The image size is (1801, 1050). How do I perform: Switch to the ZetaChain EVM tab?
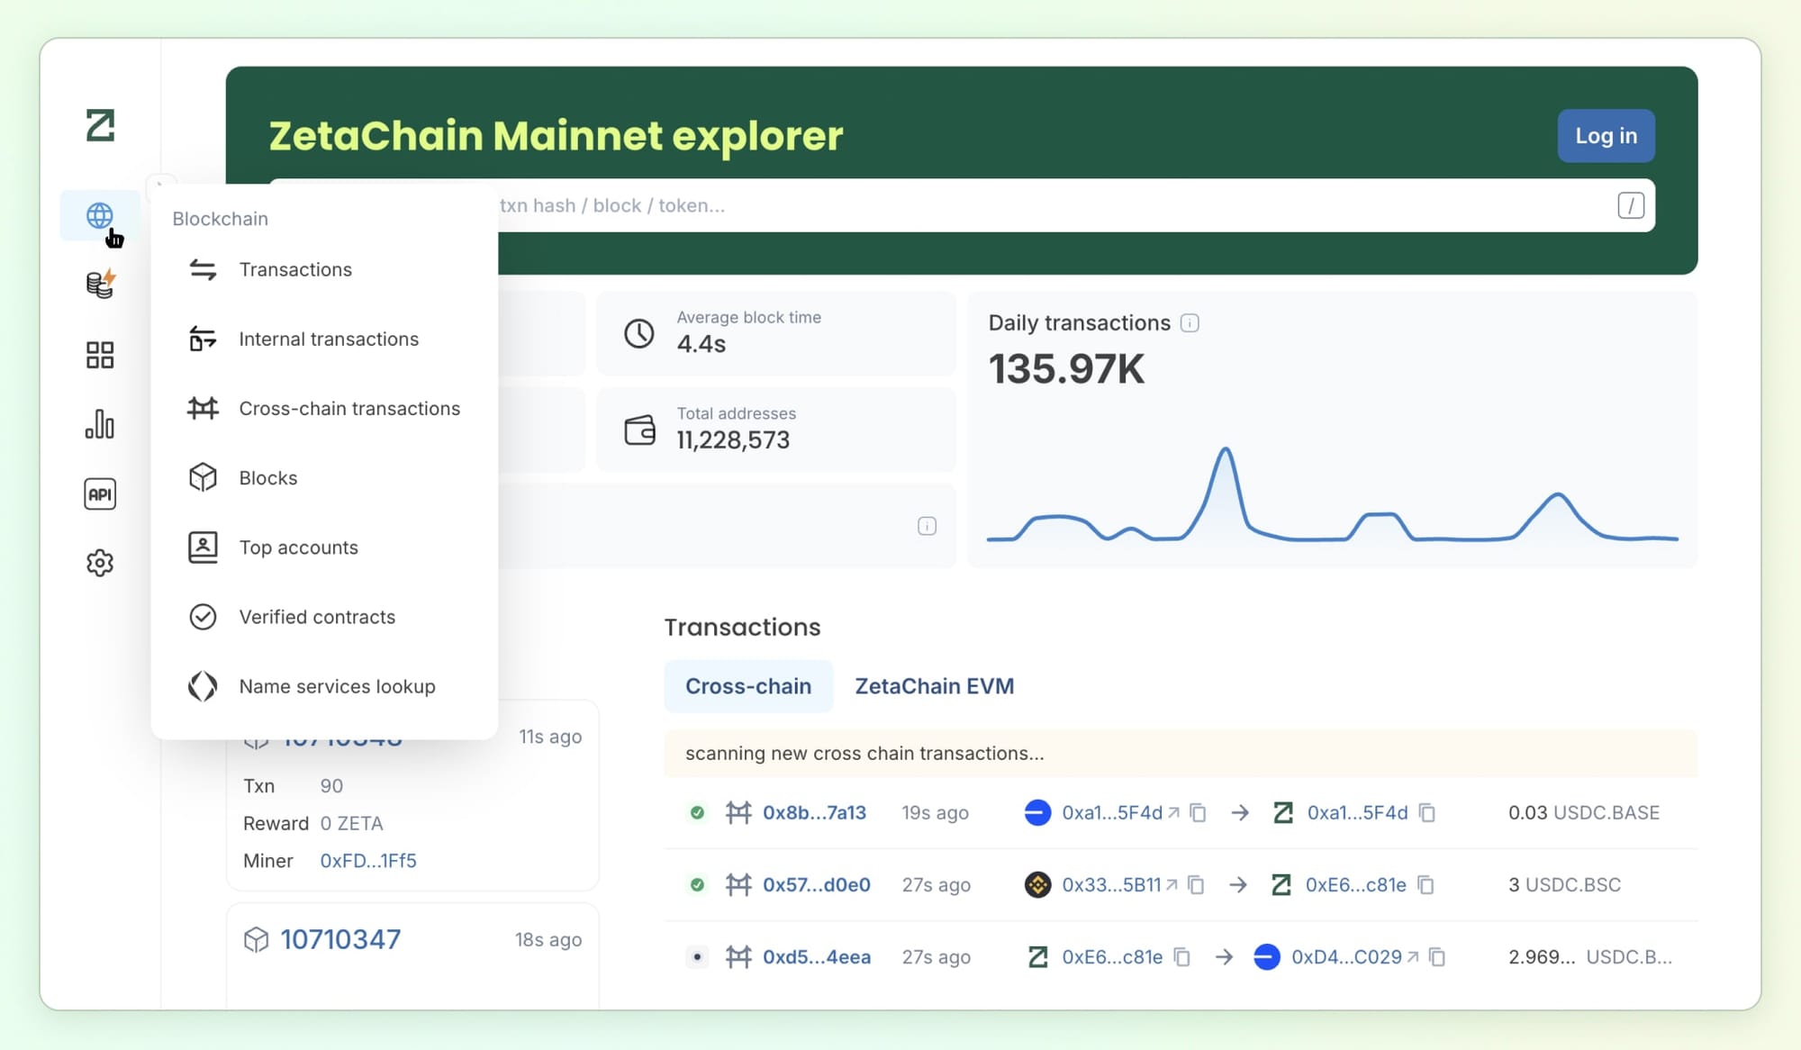pos(934,686)
